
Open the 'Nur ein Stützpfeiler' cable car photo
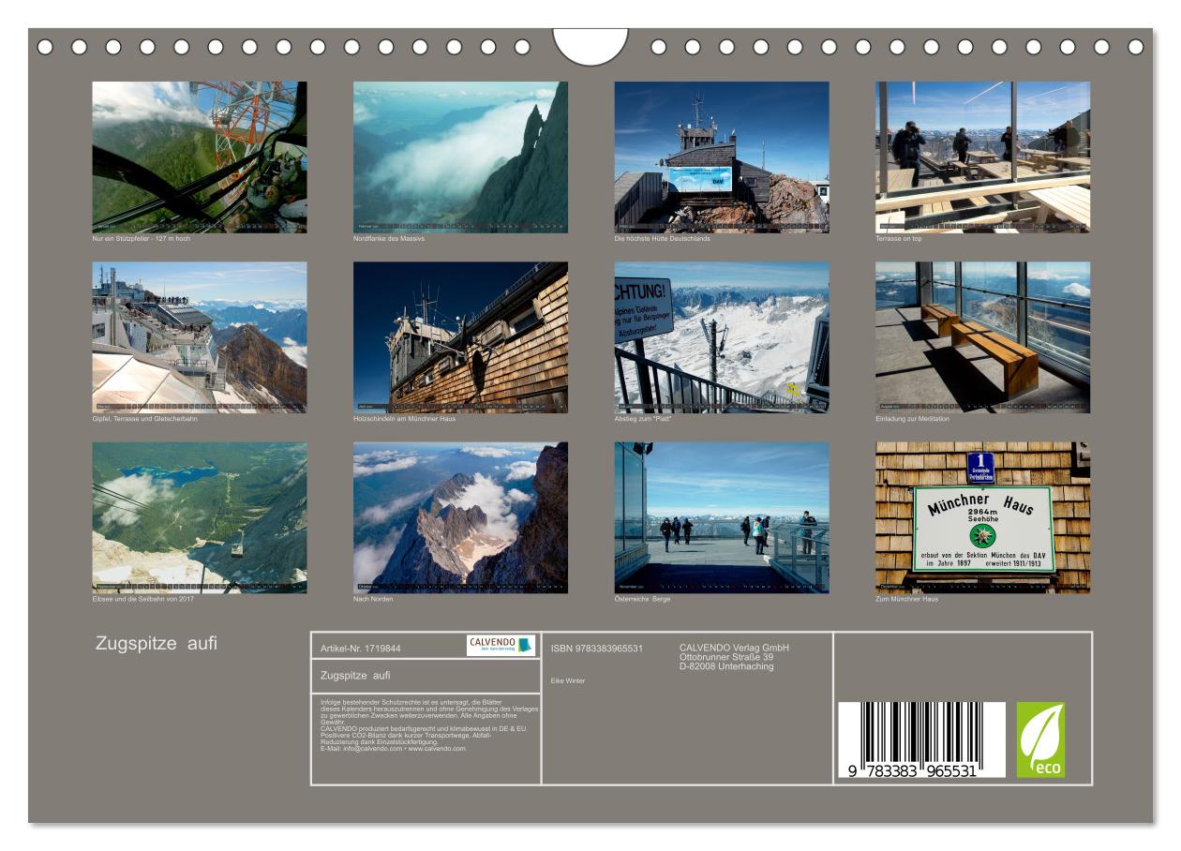[200, 157]
